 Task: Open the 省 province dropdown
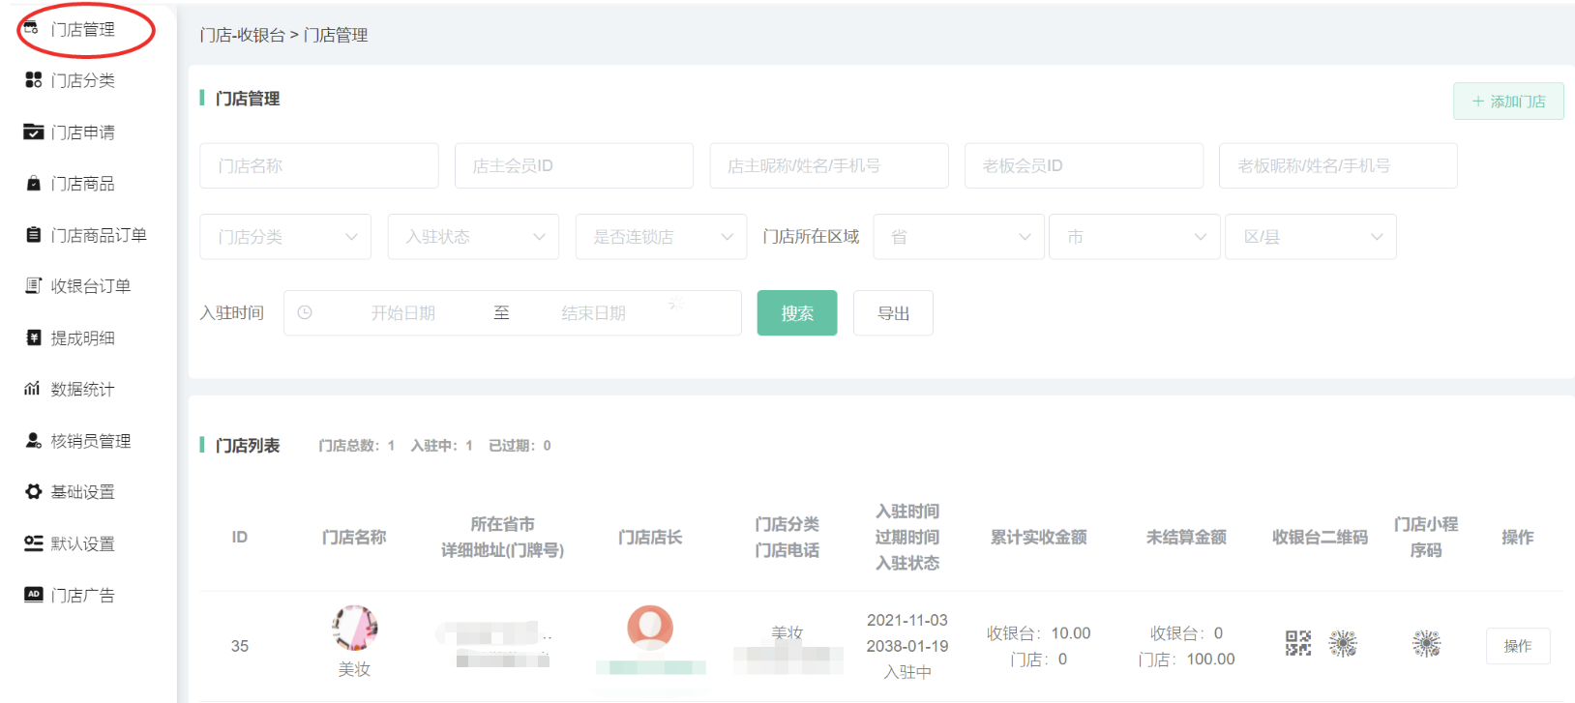pos(958,237)
